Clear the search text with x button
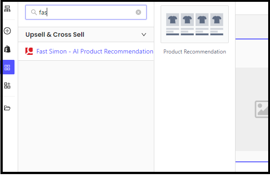 click(138, 12)
